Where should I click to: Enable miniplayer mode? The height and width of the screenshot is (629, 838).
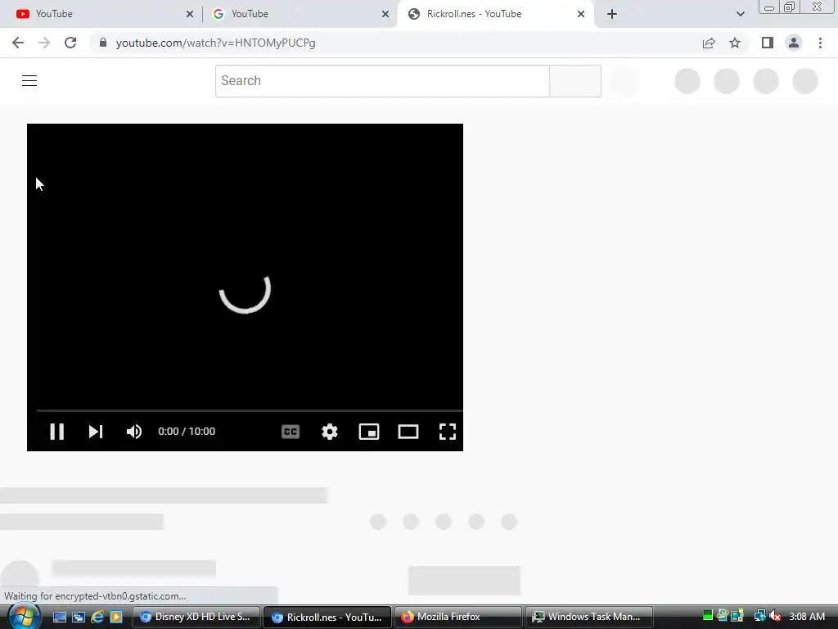point(369,432)
